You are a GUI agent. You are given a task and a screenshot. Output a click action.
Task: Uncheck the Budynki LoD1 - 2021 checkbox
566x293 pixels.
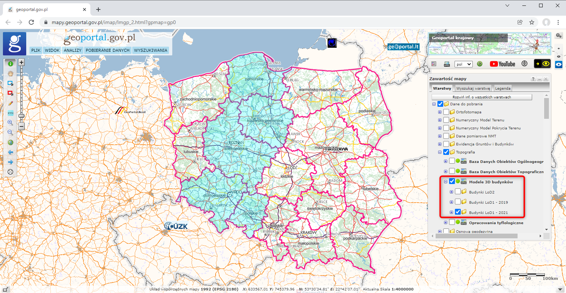click(458, 212)
